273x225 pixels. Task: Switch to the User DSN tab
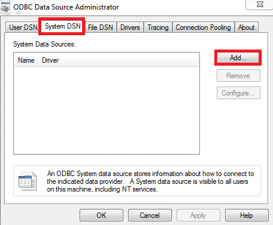point(23,27)
